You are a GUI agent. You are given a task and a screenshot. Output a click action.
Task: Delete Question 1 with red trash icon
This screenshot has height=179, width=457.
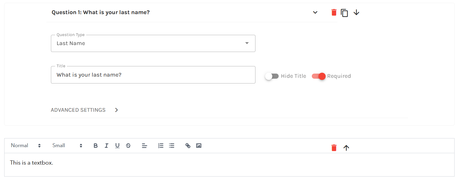(334, 12)
